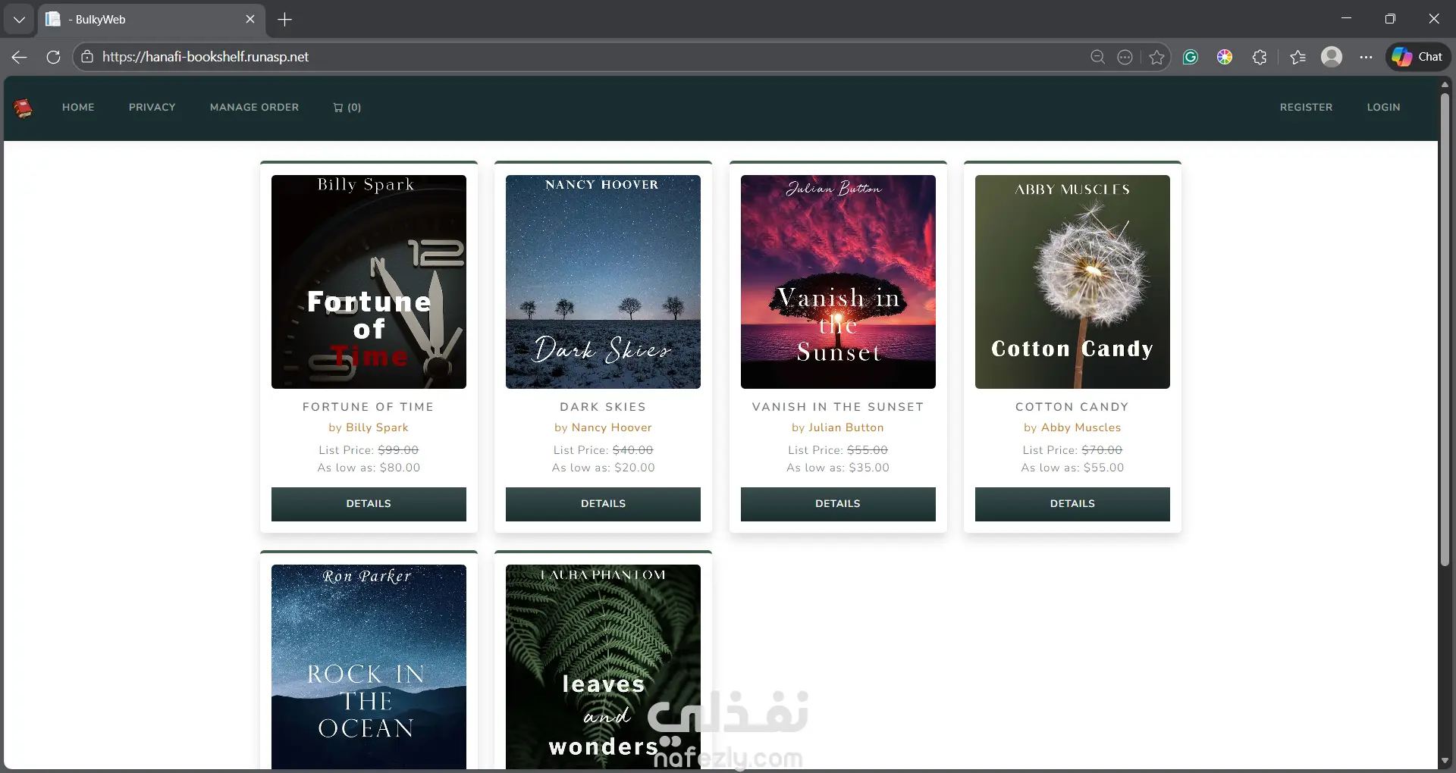Open the shopping cart (0) link
This screenshot has height=773, width=1456.
(347, 108)
